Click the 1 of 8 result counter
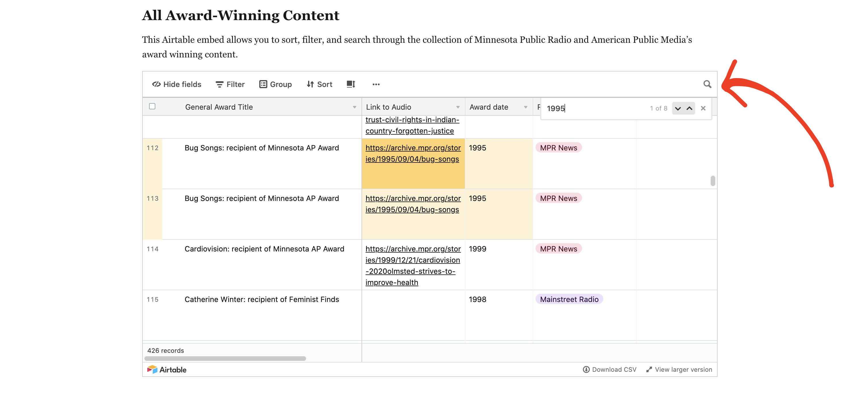Image resolution: width=860 pixels, height=395 pixels. pos(658,108)
